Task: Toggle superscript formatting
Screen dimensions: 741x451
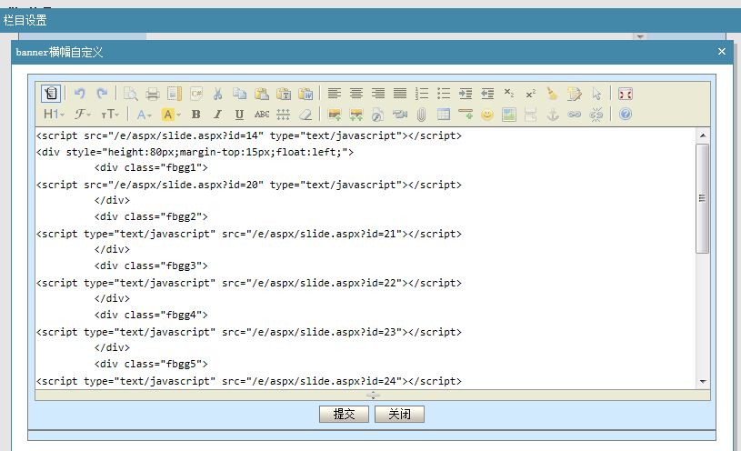Action: (x=531, y=94)
